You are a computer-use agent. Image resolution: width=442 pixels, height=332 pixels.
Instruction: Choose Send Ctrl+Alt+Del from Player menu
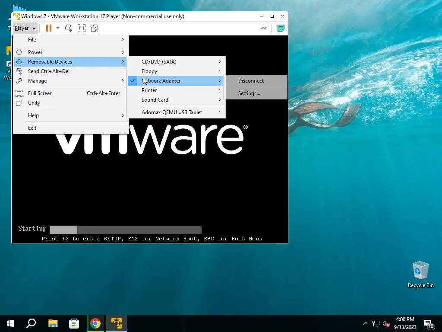tap(71, 71)
